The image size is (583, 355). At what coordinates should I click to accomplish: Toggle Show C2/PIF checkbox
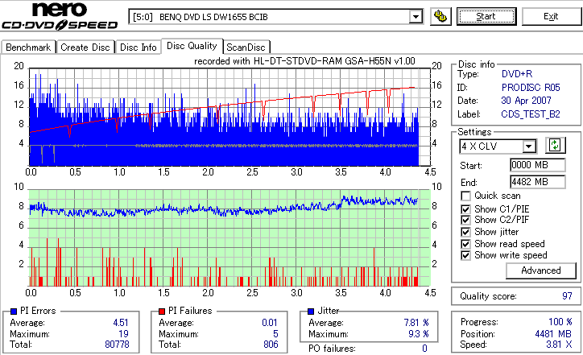pos(465,220)
